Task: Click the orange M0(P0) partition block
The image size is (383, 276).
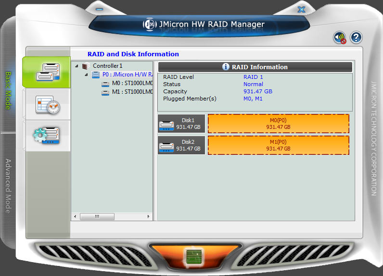Action: tap(278, 124)
